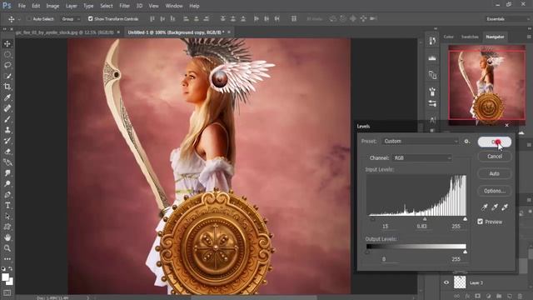Click the foreground color swatch
The image size is (533, 300).
click(5, 277)
